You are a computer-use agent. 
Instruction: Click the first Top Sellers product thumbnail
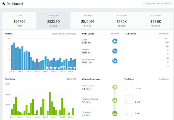coord(129,87)
